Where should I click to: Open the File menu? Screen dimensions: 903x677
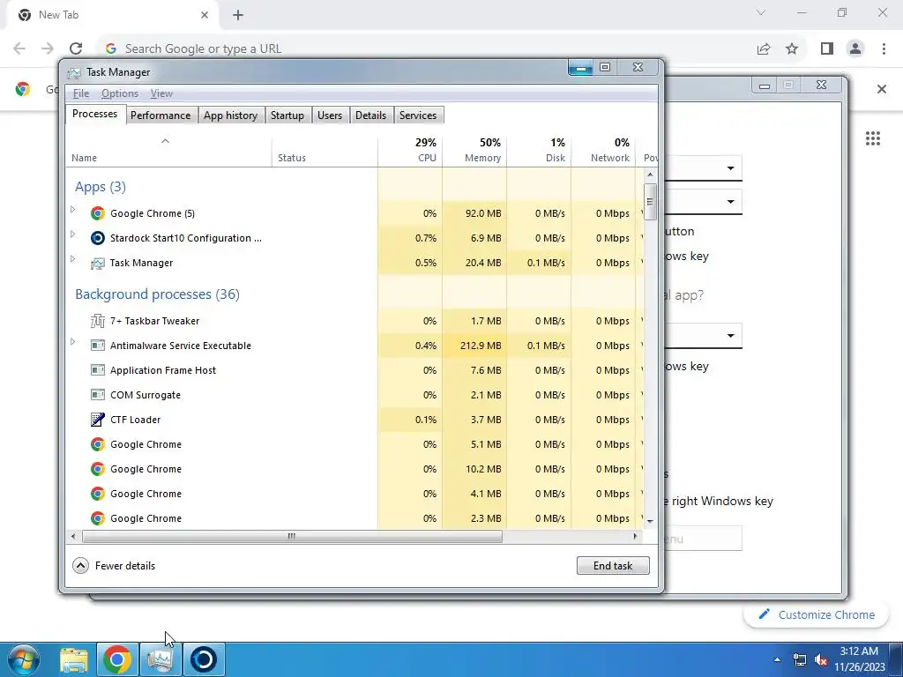click(80, 93)
